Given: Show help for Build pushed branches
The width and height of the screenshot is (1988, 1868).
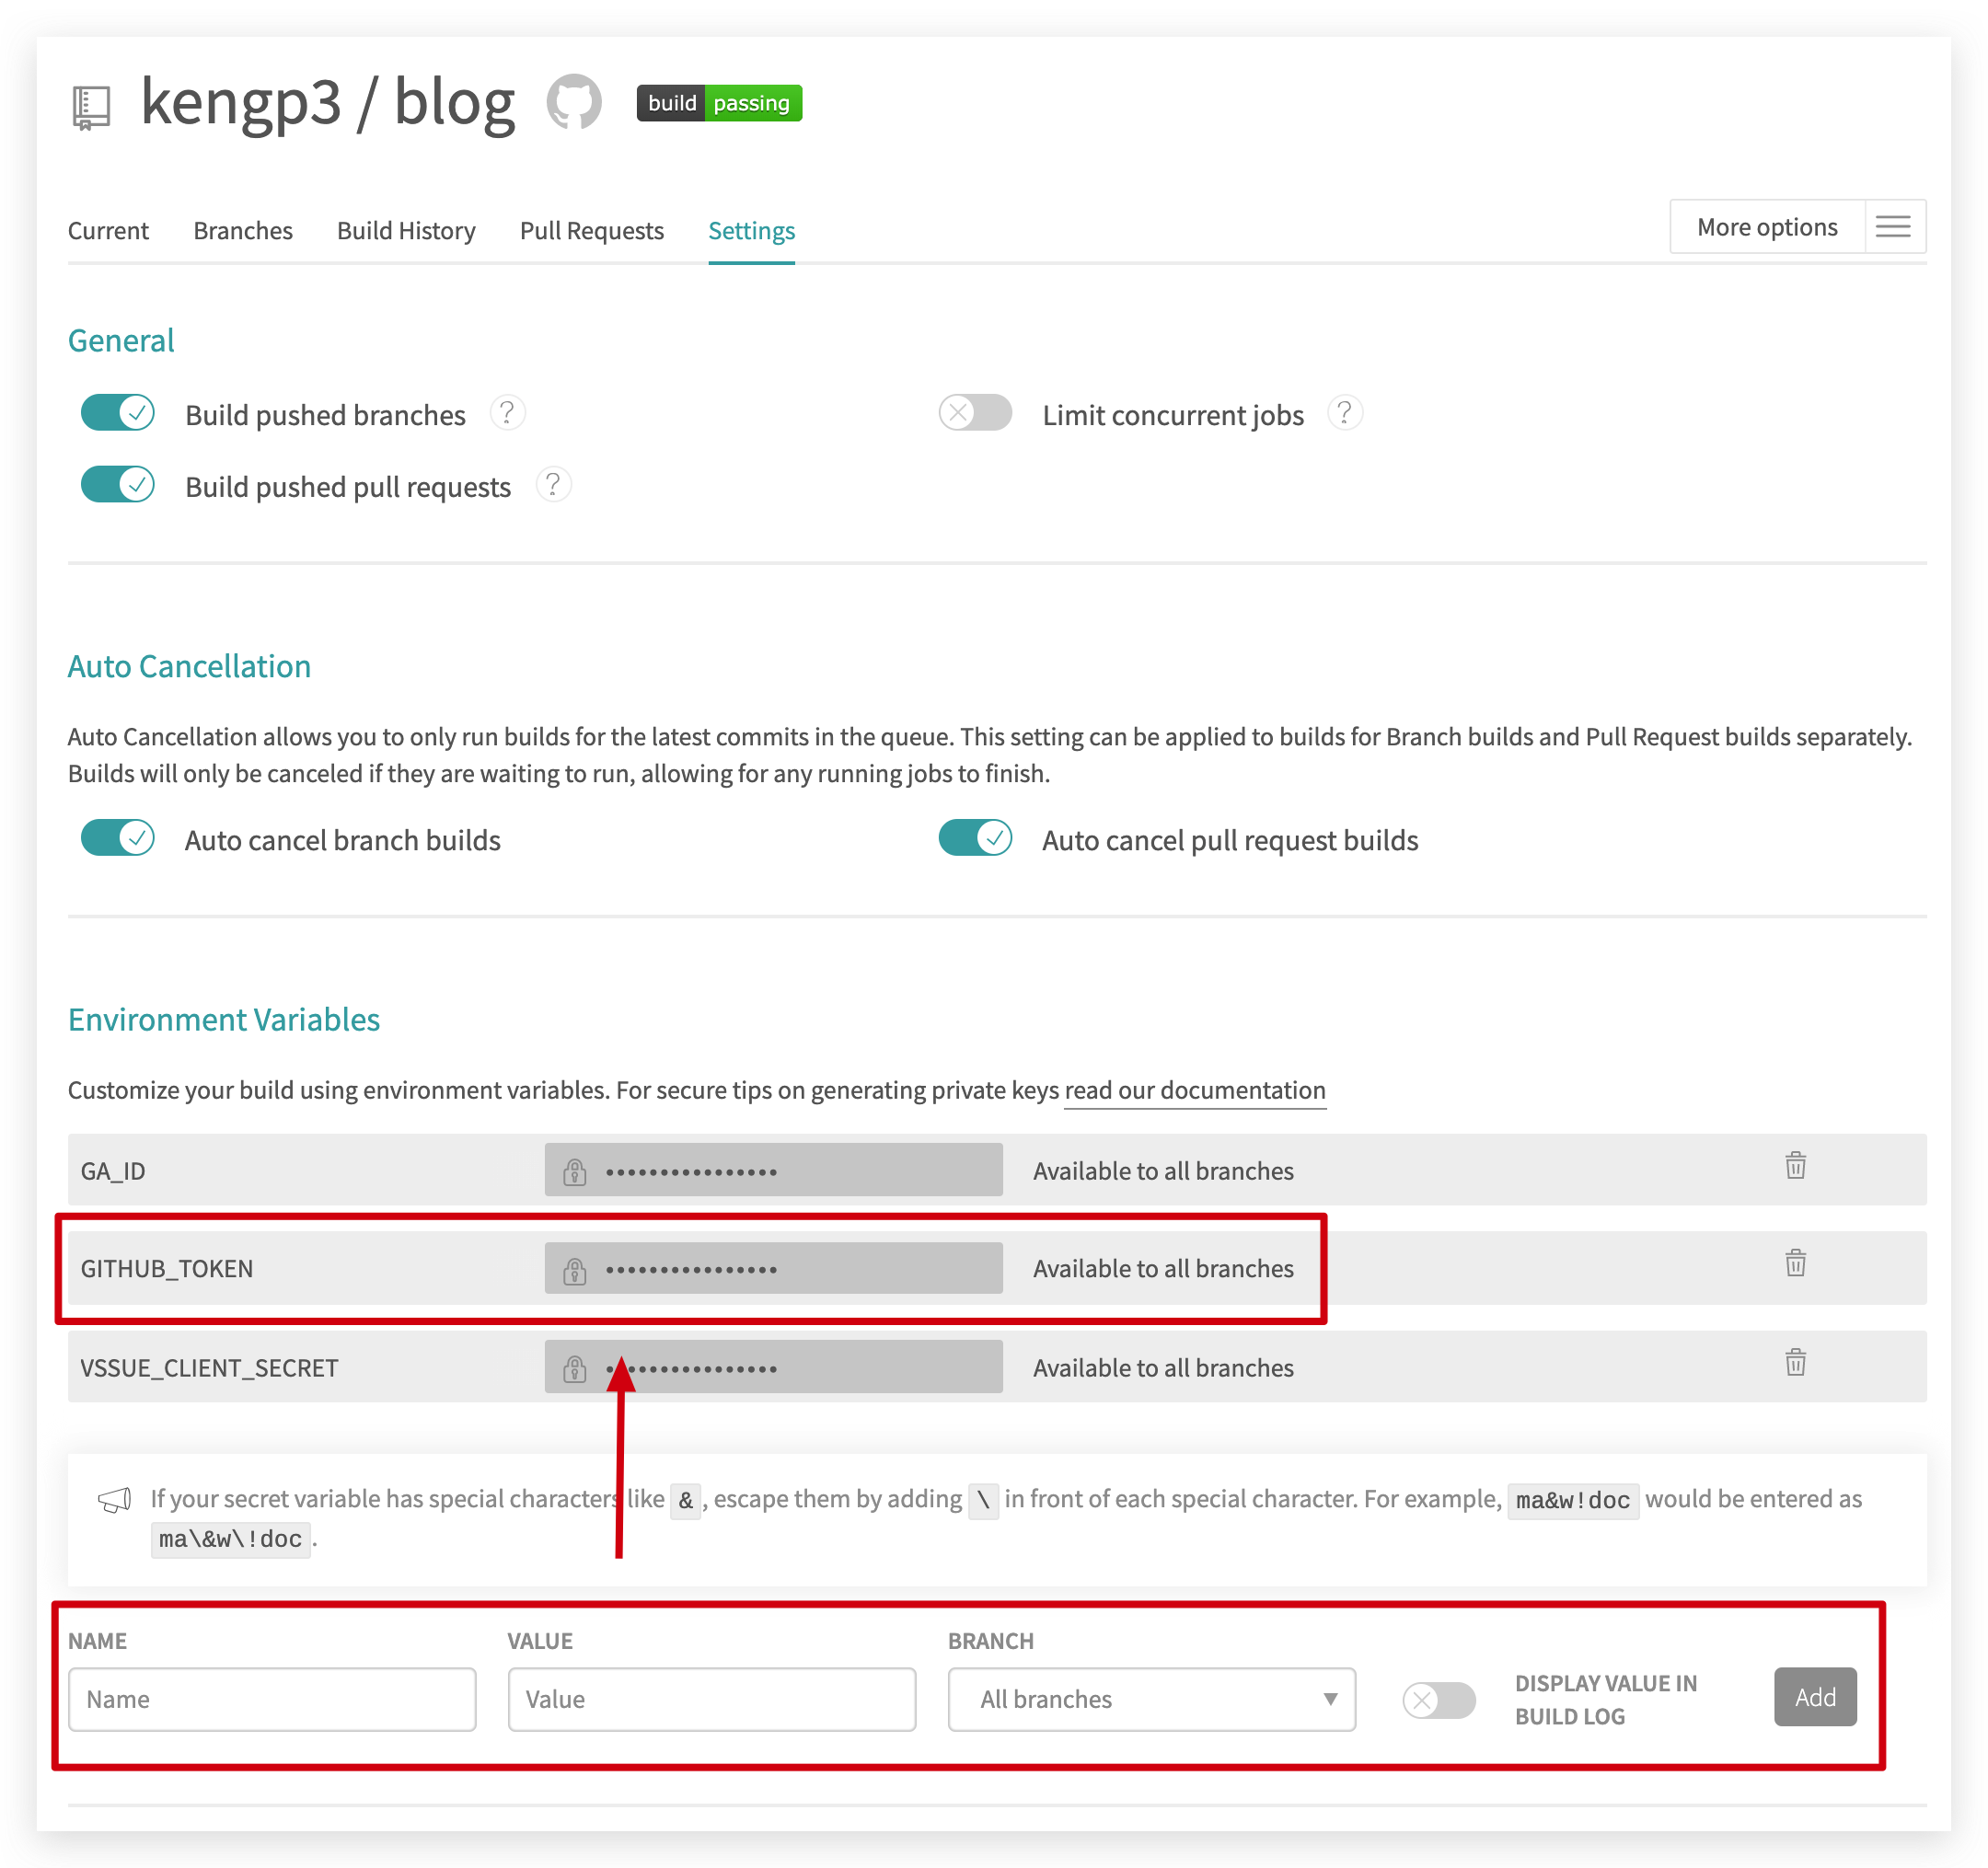Looking at the screenshot, I should pos(507,413).
